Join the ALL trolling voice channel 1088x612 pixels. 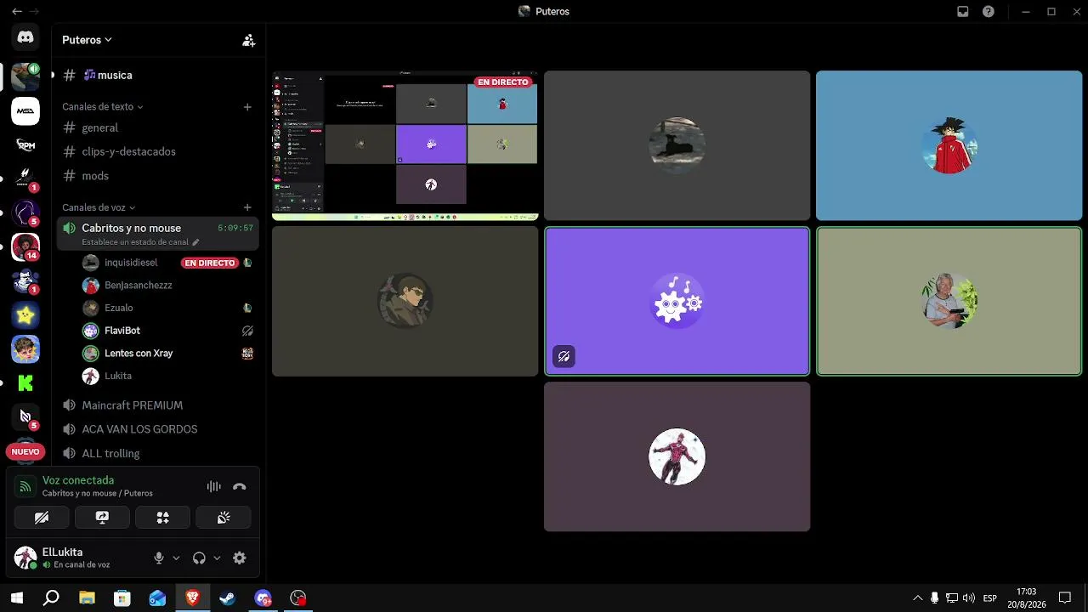(x=158, y=453)
